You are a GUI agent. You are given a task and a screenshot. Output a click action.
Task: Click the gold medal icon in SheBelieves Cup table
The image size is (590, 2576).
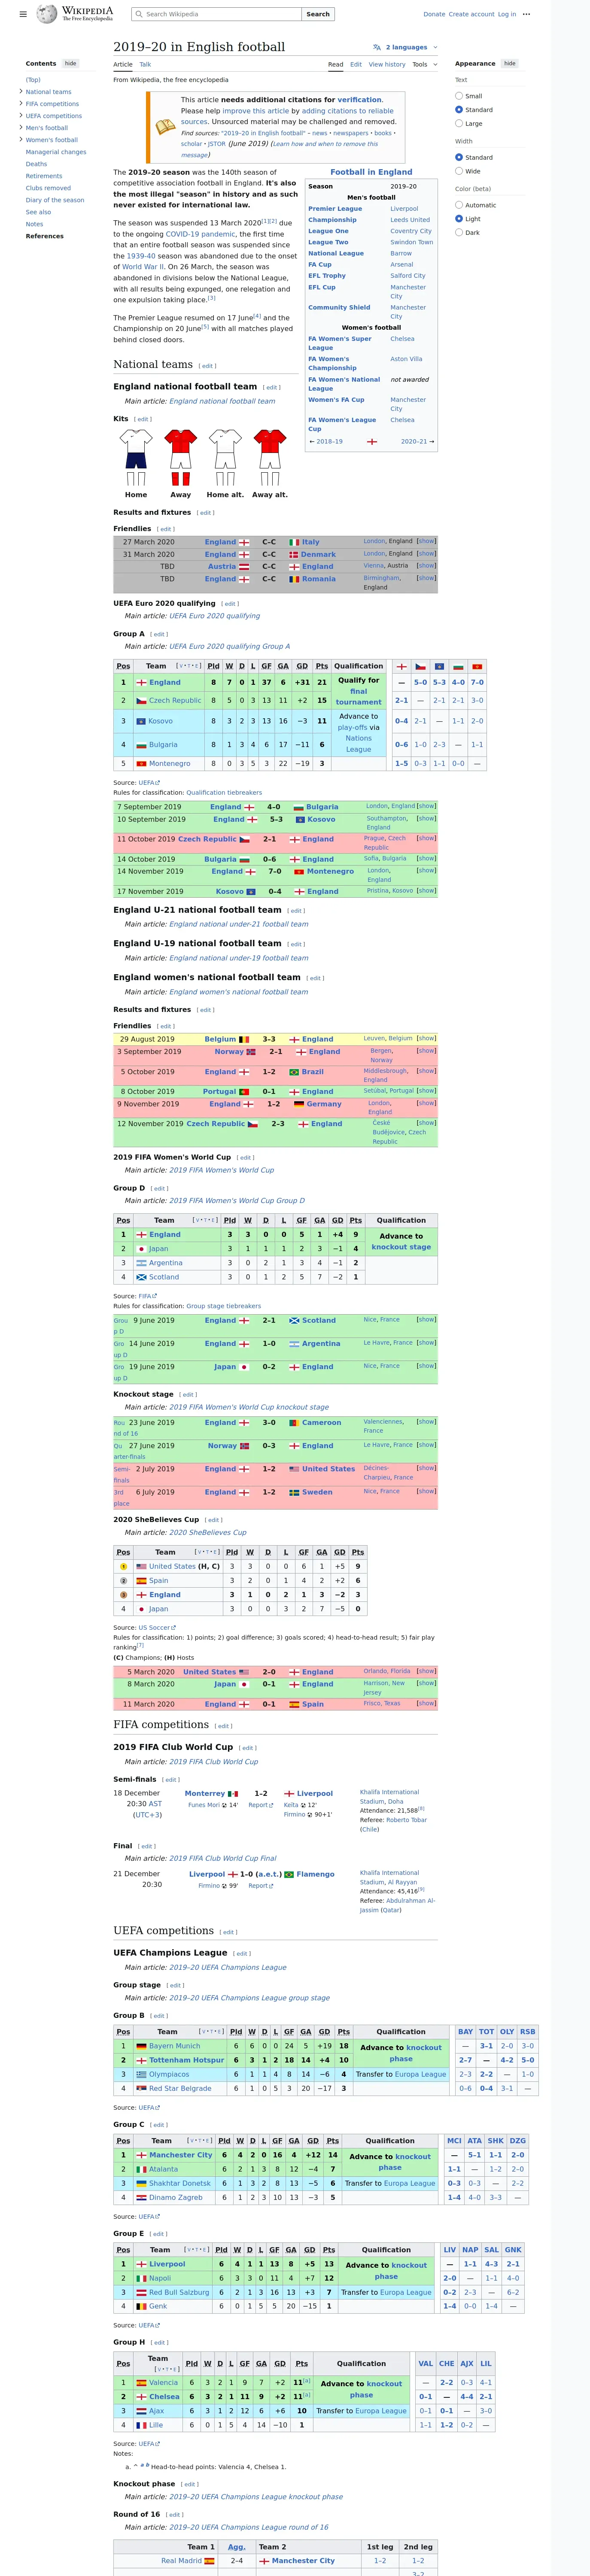coord(124,1567)
